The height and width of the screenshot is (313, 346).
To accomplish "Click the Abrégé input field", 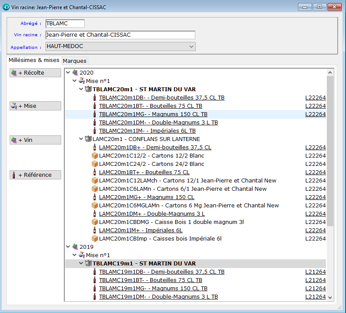I will coord(65,24).
